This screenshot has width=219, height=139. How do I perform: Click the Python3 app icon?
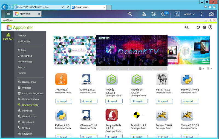(x=187, y=79)
